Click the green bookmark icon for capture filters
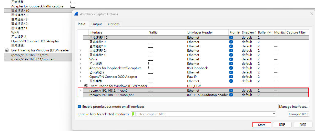This screenshot has width=315, height=131. (x=133, y=114)
